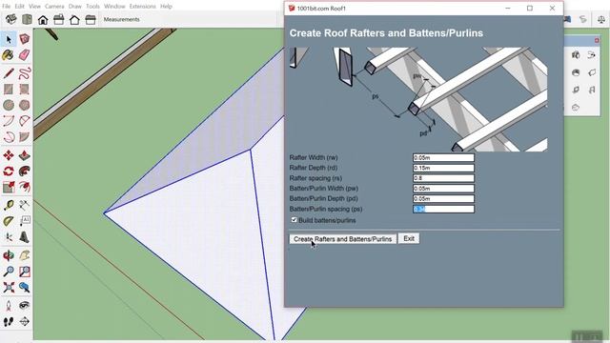This screenshot has width=610, height=343.
Task: Choose the Freehand squiggle tool
Action: pos(25,73)
